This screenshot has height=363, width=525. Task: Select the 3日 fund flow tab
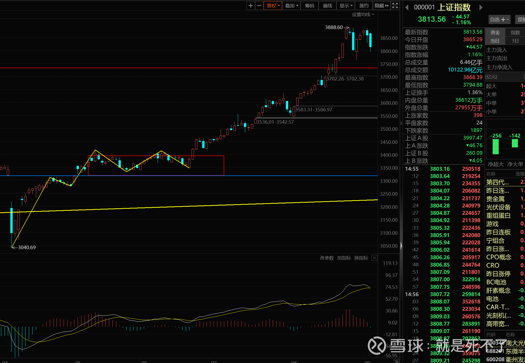coord(515,41)
